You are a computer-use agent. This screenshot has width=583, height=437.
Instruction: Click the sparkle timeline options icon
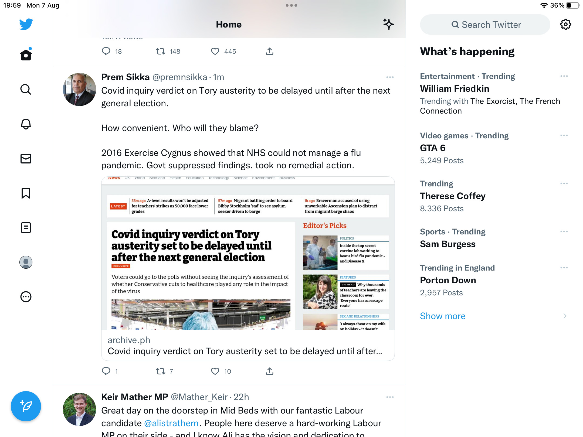tap(388, 24)
